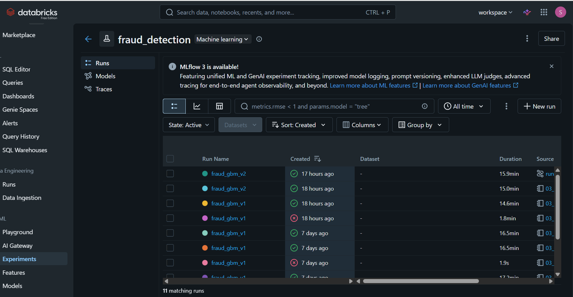Viewport: 573px width, 297px height.
Task: Open the Sort: Created dropdown
Action: [x=299, y=125]
